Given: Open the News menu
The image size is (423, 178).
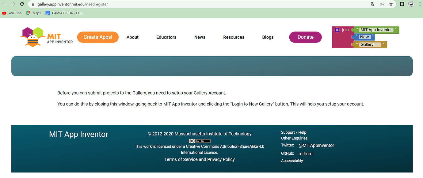Looking at the screenshot, I should 200,37.
